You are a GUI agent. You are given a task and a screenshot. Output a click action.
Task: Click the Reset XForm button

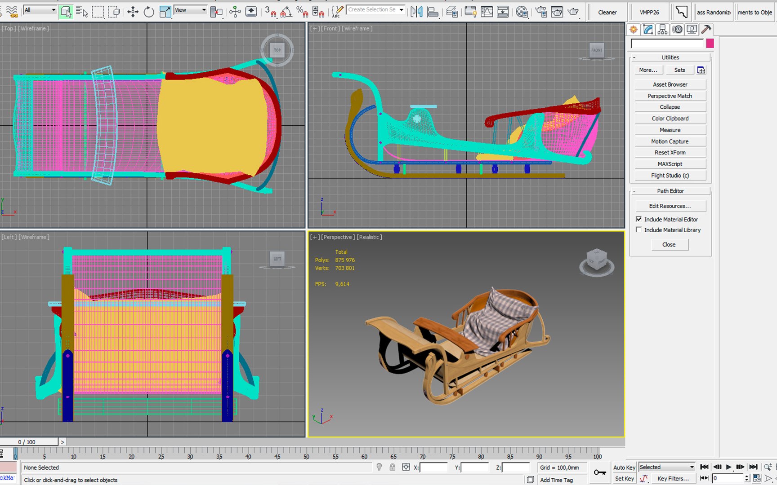click(x=670, y=153)
